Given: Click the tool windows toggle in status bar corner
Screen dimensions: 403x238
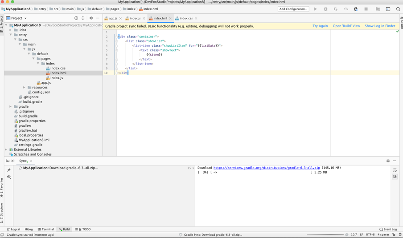Looking at the screenshot, I should click(2, 235).
